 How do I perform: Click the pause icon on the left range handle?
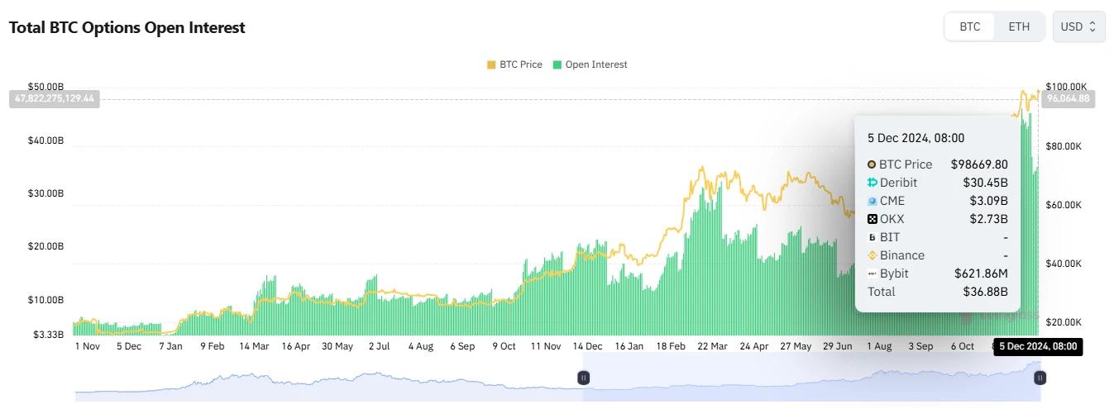[x=583, y=378]
